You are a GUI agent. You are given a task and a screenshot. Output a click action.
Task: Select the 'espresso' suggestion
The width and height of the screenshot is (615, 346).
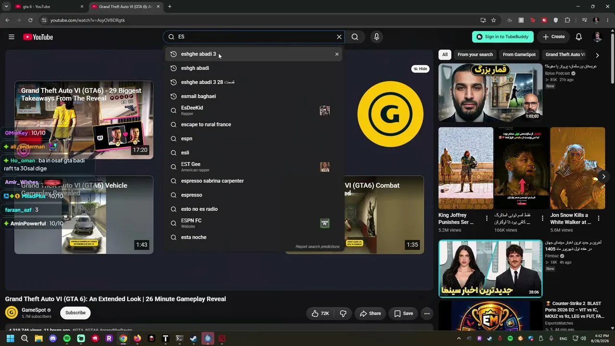coord(254,195)
